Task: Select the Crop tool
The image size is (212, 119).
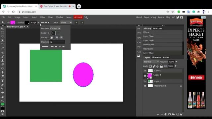Action: pyautogui.click(x=2, y=44)
